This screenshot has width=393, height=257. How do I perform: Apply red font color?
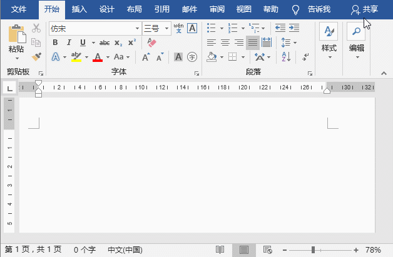(98, 57)
